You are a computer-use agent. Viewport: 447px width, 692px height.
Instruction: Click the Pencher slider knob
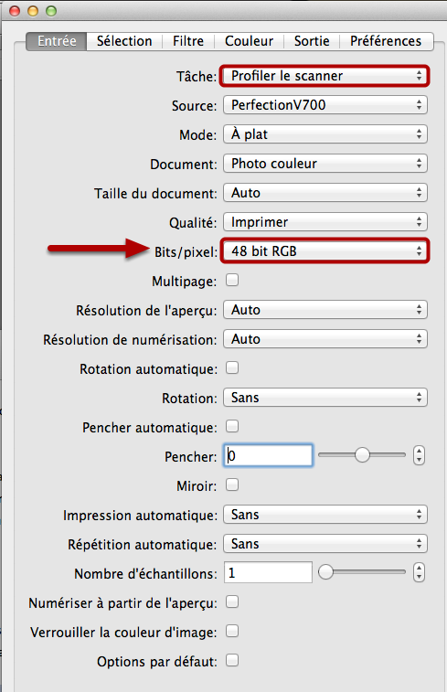362,455
